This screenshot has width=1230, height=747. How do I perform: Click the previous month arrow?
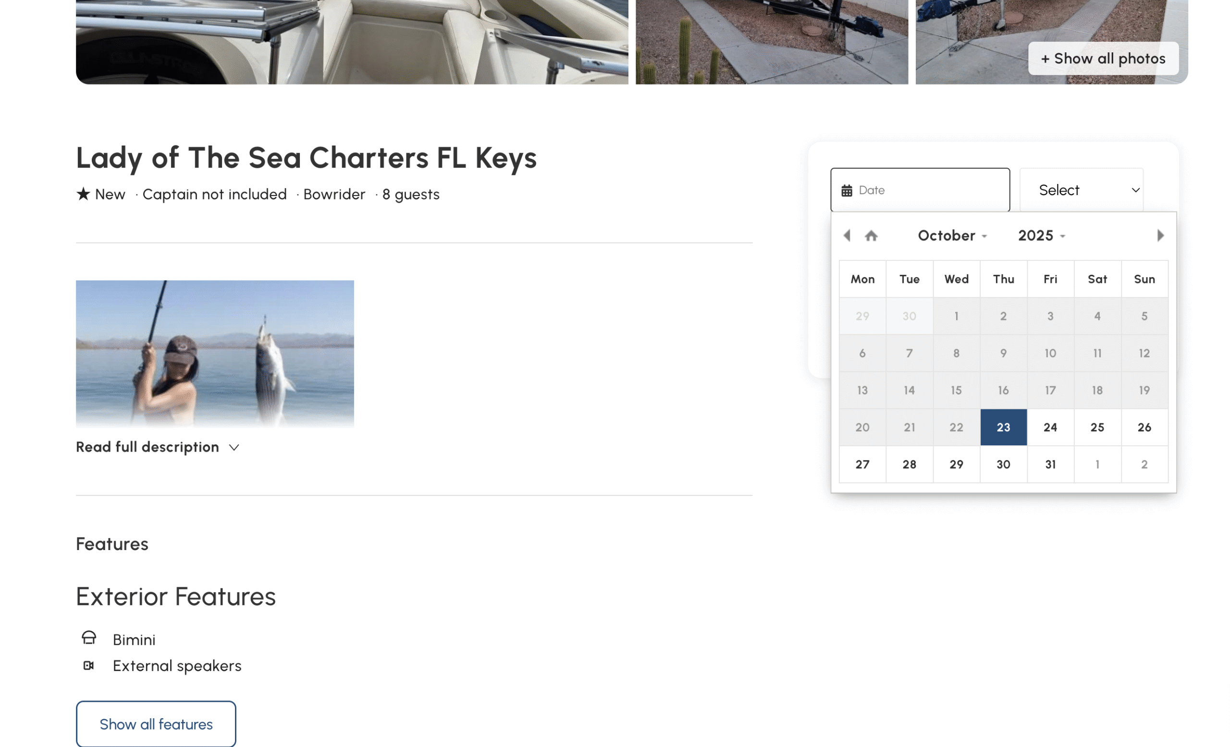coord(847,235)
